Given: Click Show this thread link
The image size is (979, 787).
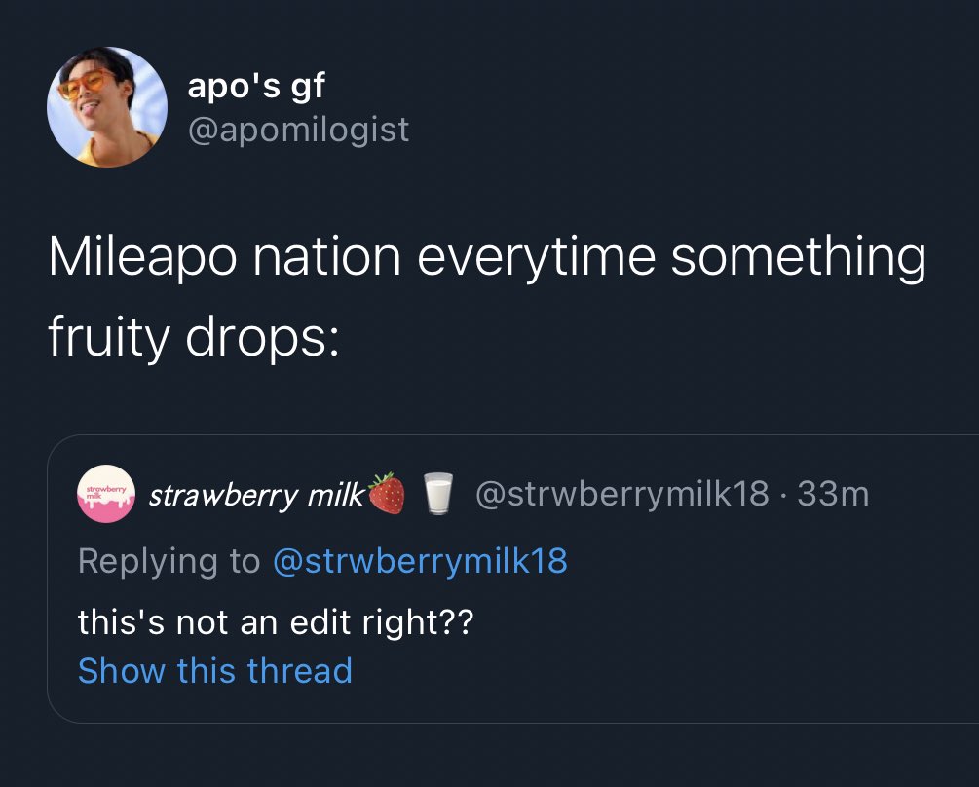Looking at the screenshot, I should [x=215, y=671].
